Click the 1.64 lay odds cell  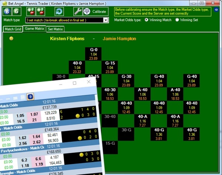click(36, 137)
